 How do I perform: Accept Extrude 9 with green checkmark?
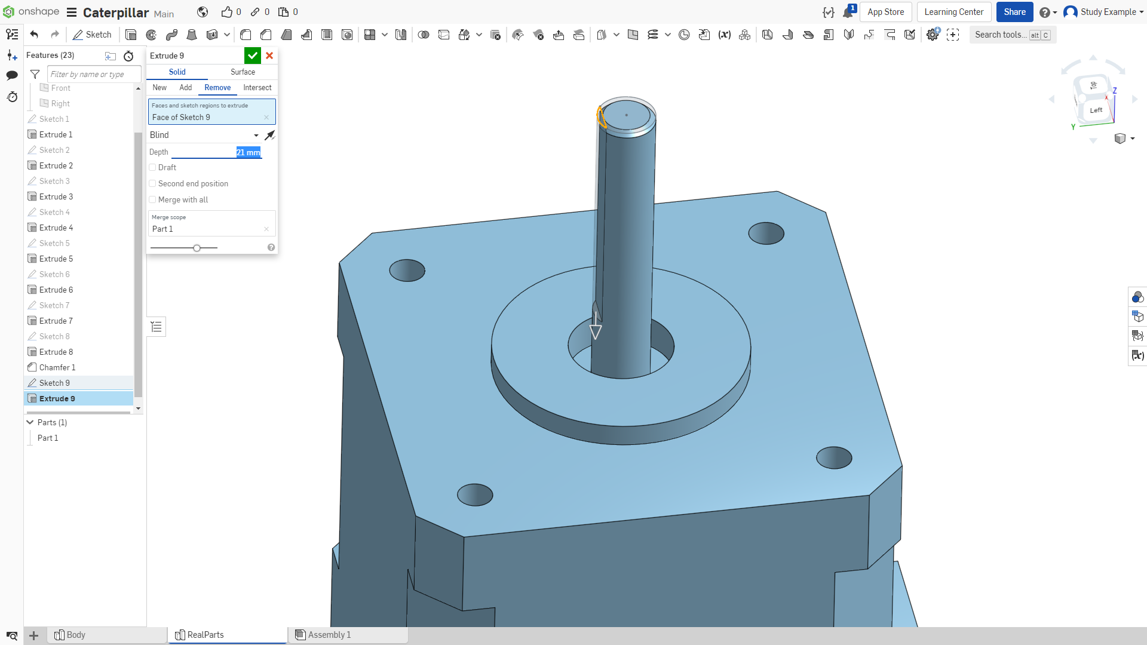[253, 56]
